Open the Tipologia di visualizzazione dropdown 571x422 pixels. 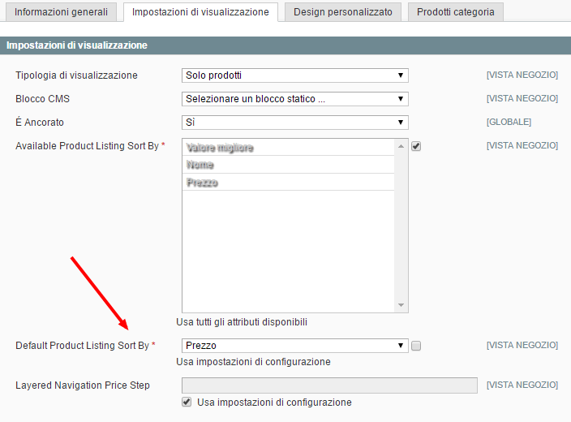coord(294,75)
